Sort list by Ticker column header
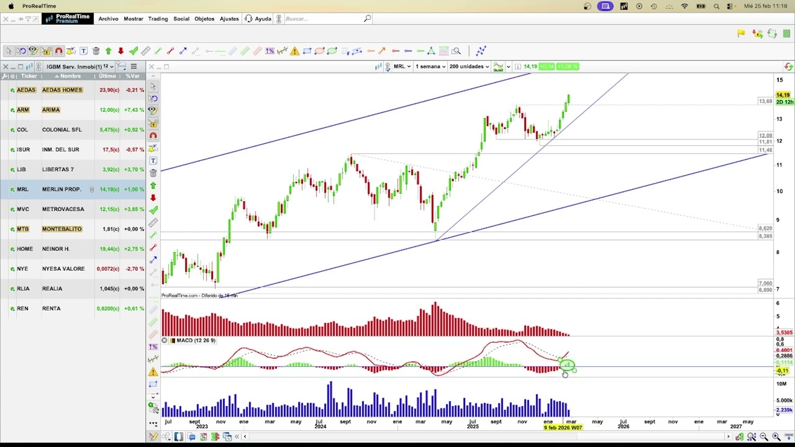The height and width of the screenshot is (447, 795). point(29,76)
